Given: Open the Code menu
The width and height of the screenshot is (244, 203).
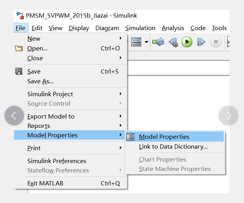Looking at the screenshot, I should [198, 28].
